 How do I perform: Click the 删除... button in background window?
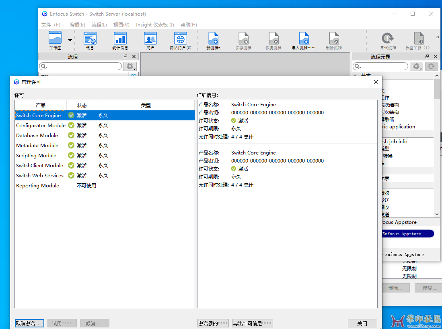click(x=395, y=288)
